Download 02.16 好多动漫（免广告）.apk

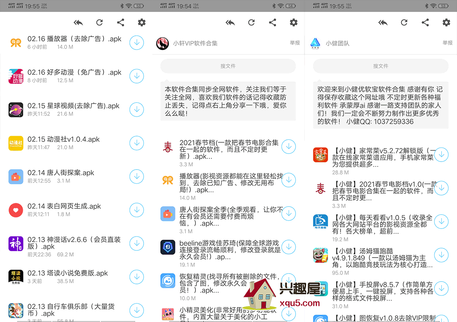coord(137,76)
